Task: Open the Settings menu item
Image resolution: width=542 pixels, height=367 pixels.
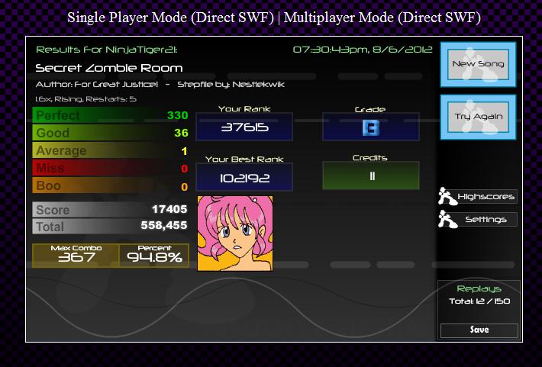Action: tap(486, 220)
